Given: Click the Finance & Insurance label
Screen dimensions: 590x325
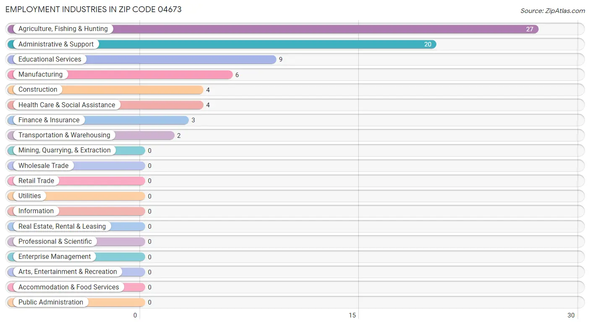Looking at the screenshot, I should [49, 120].
